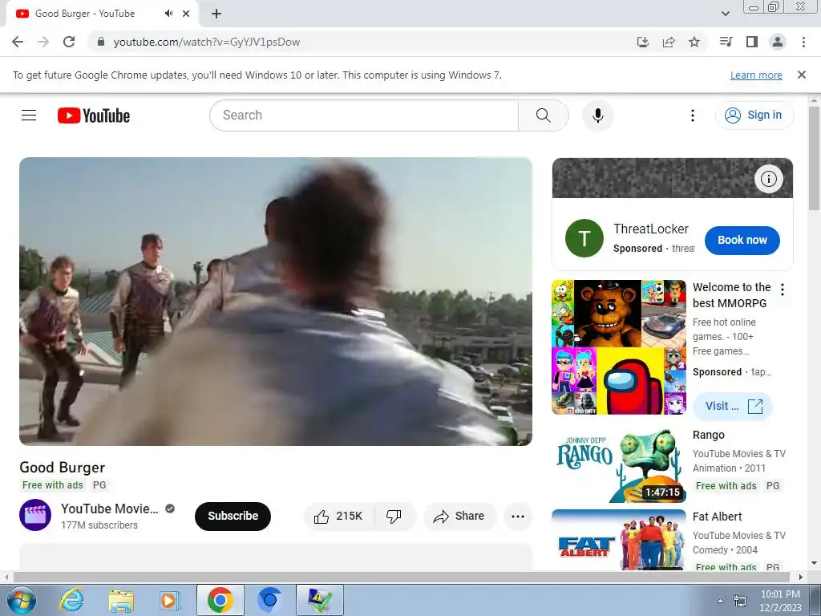Image resolution: width=821 pixels, height=616 pixels.
Task: Expand the tab search dropdown arrow
Action: tap(725, 14)
